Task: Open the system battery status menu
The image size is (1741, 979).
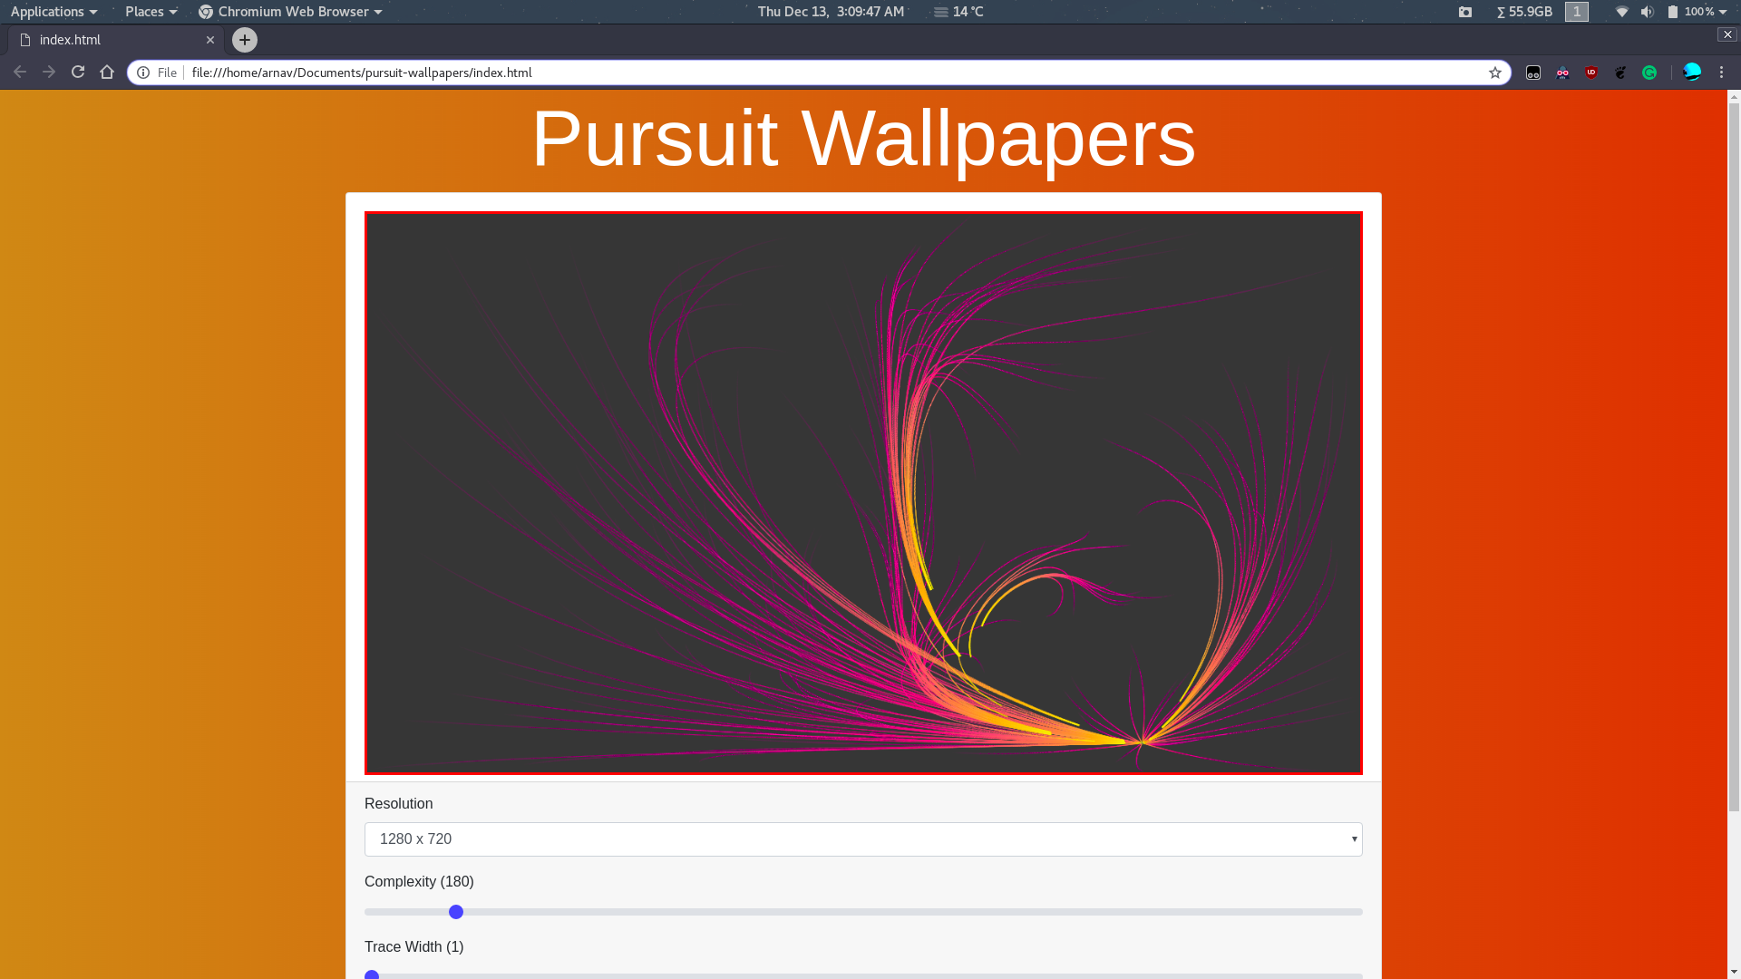Action: [x=1697, y=12]
